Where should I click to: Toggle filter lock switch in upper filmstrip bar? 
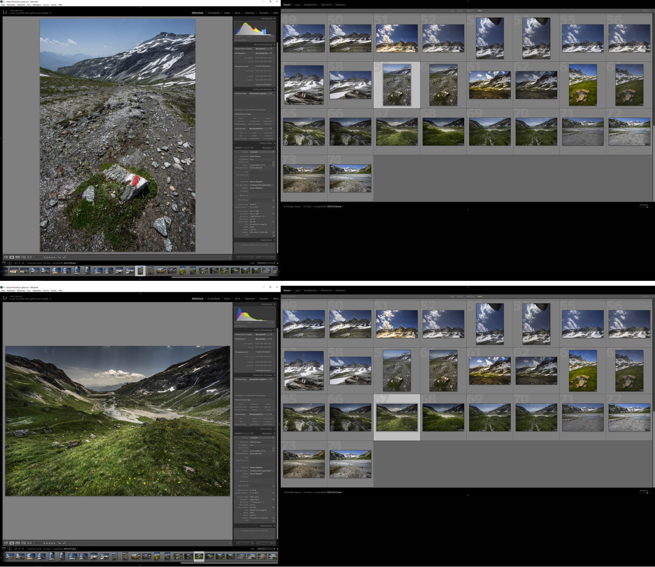pyautogui.click(x=277, y=263)
